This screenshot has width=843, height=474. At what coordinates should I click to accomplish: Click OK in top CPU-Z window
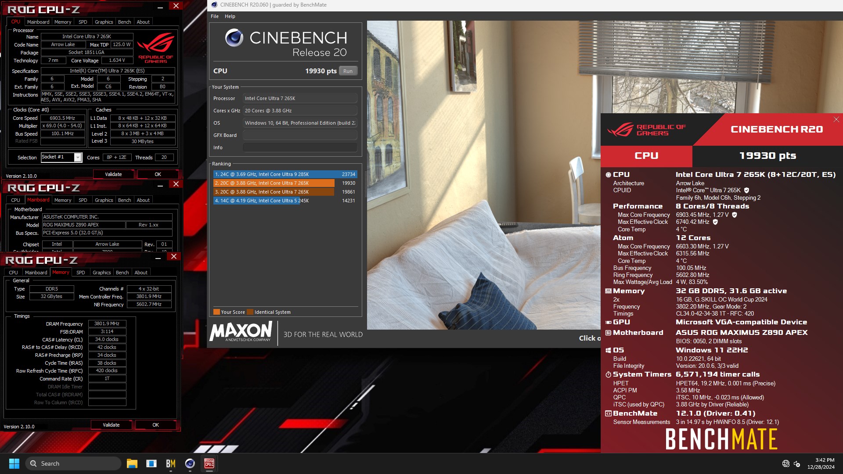(158, 174)
